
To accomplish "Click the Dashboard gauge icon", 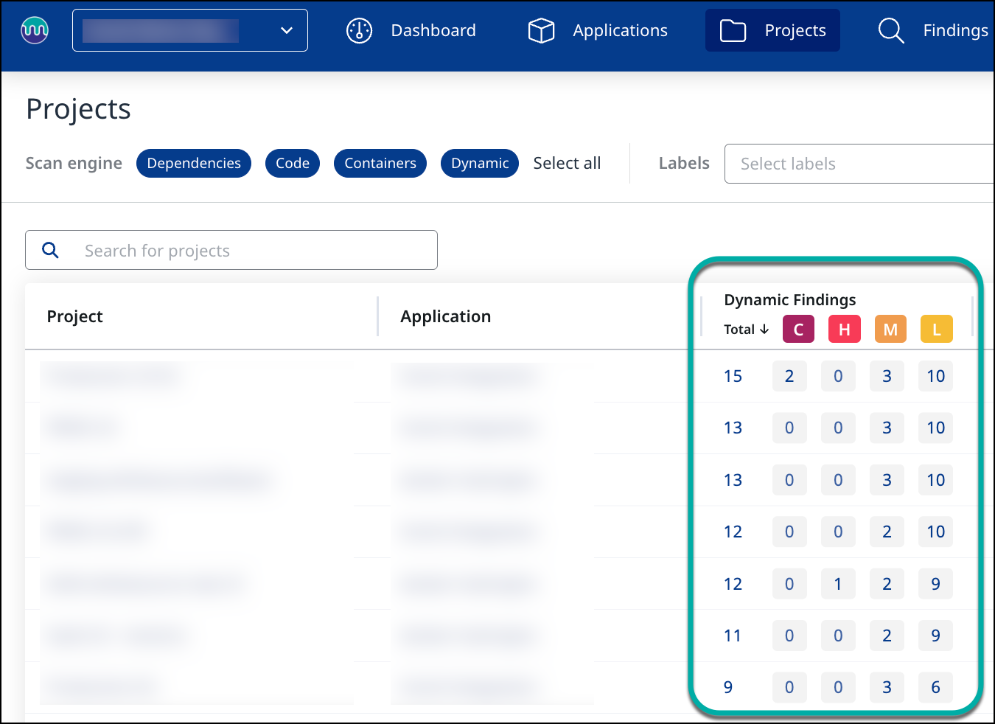I will click(x=360, y=30).
